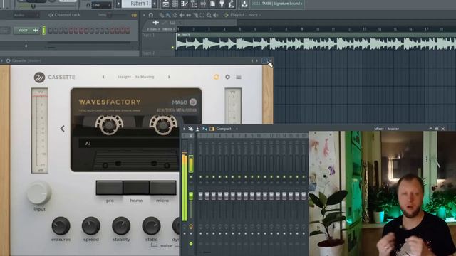Toggle the ROCT channel select LED
456x256 pixels.
44,30
